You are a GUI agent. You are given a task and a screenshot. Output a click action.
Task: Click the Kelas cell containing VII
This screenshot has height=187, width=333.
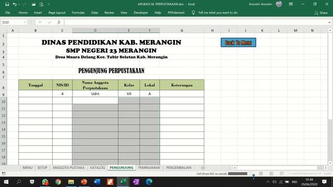pos(129,94)
